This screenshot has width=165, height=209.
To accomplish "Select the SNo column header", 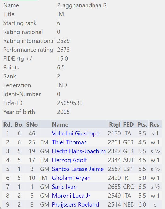I will [x=32, y=124].
